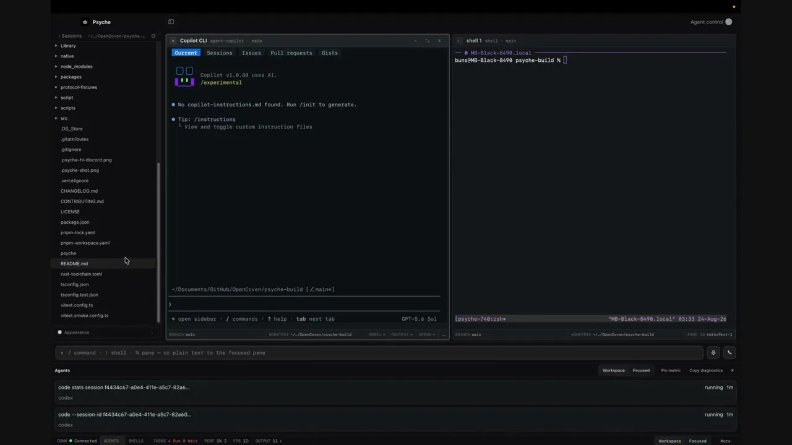Image resolution: width=792 pixels, height=445 pixels.
Task: Click the Copilot CLI pane sparkle icon
Action: pyautogui.click(x=173, y=41)
